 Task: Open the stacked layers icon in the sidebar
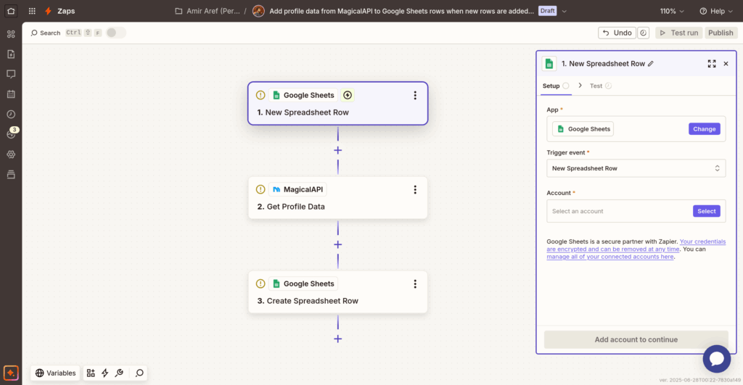tap(11, 174)
